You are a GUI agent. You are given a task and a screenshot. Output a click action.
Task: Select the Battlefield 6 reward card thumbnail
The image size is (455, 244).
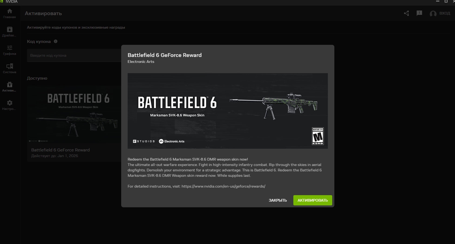[x=74, y=114]
